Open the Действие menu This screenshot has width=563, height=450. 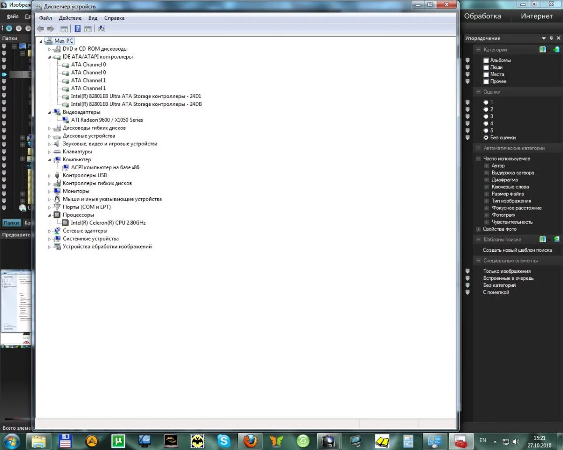(x=70, y=18)
